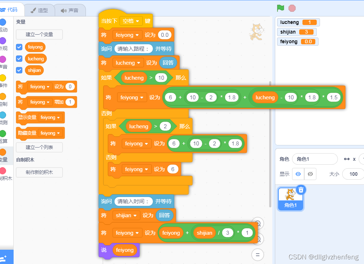Viewport: 364px width, 264px height.
Task: Click the shijian monitor on stage
Action: pyautogui.click(x=297, y=32)
